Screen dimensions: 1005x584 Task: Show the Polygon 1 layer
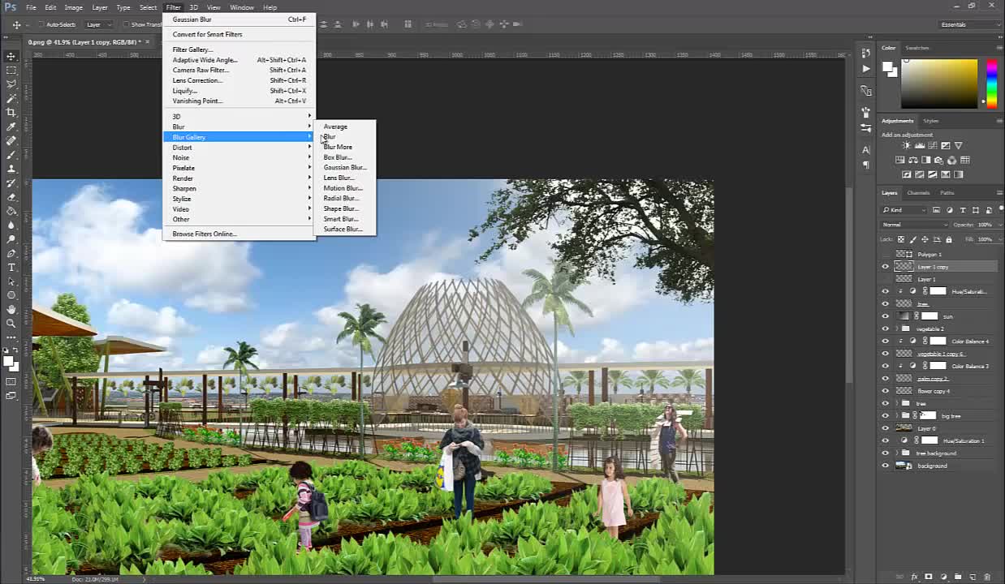pos(886,254)
